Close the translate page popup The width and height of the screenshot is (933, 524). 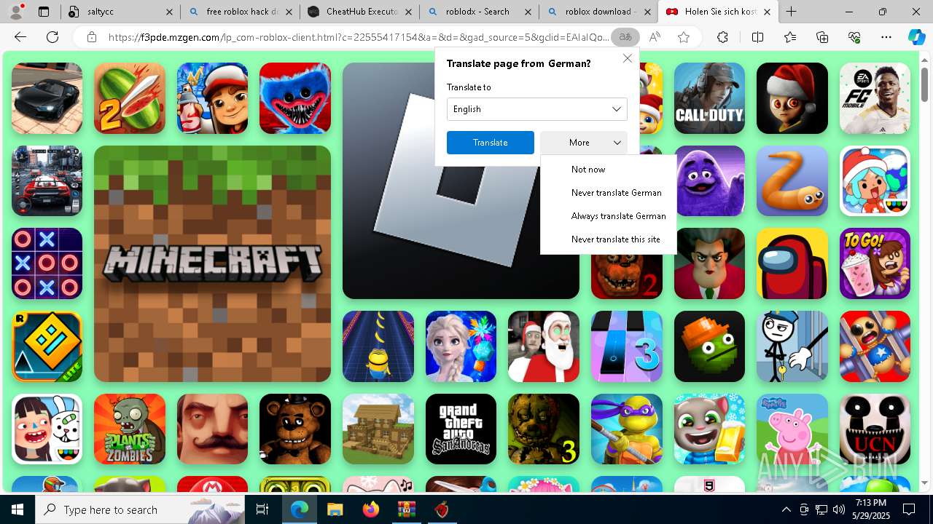pos(627,58)
